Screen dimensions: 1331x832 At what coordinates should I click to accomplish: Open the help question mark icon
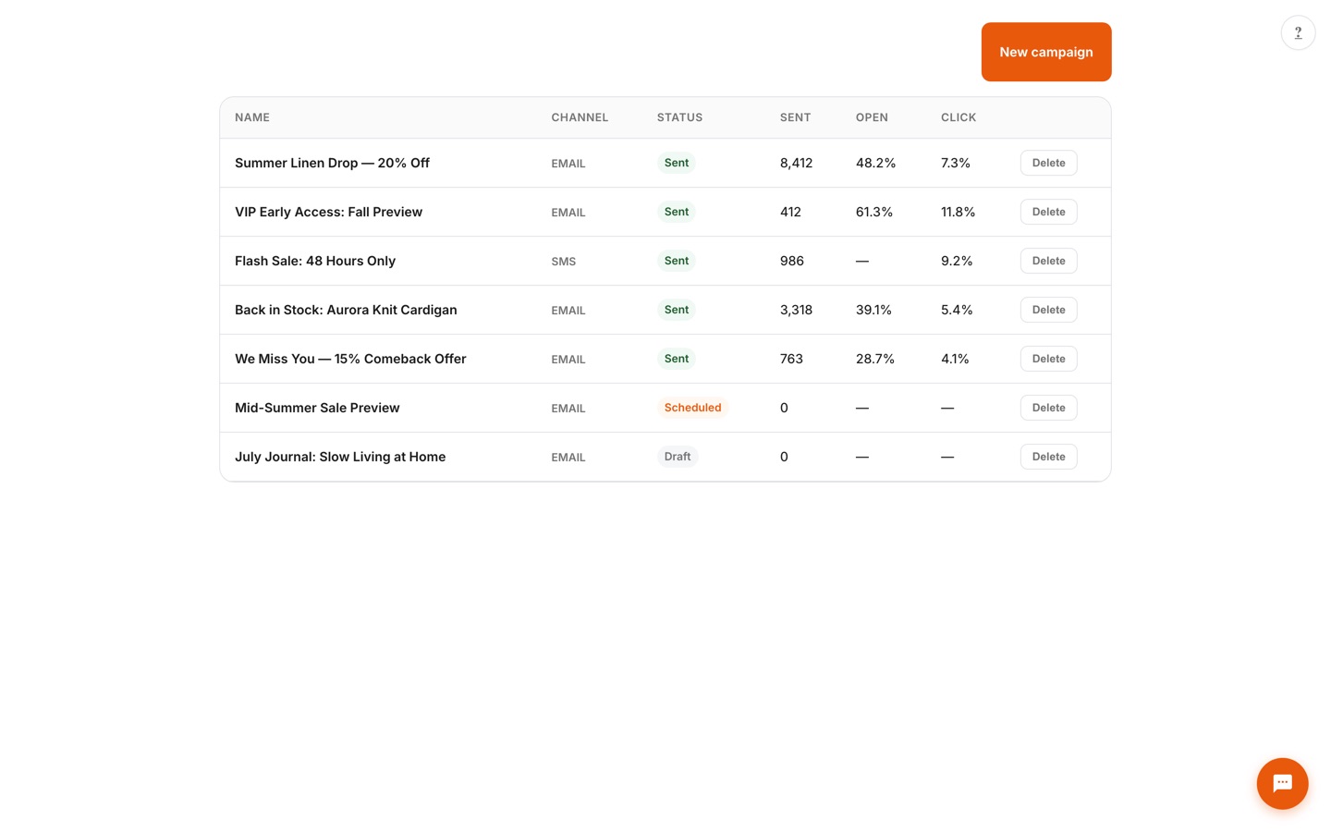[1298, 33]
